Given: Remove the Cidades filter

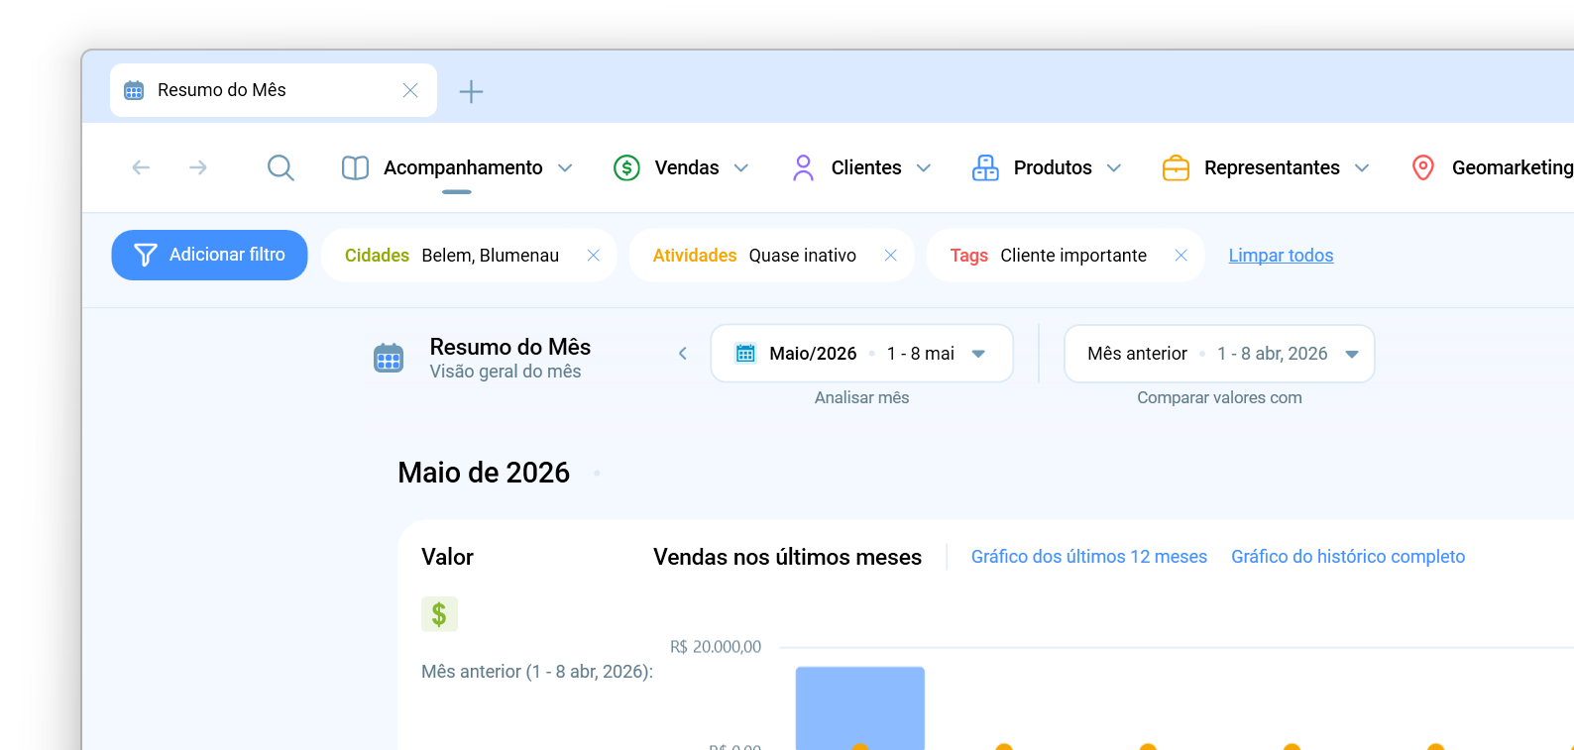Looking at the screenshot, I should [593, 256].
